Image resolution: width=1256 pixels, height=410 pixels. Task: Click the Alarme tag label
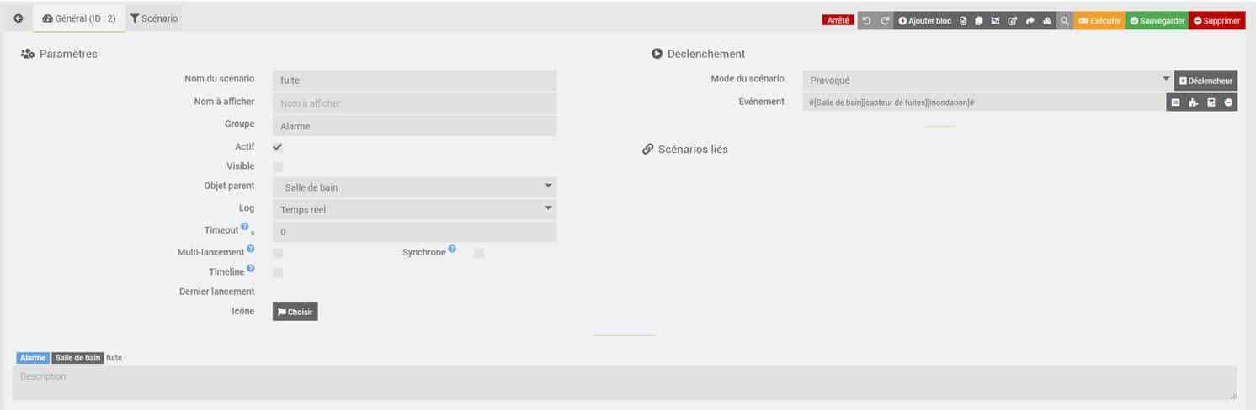(x=33, y=358)
